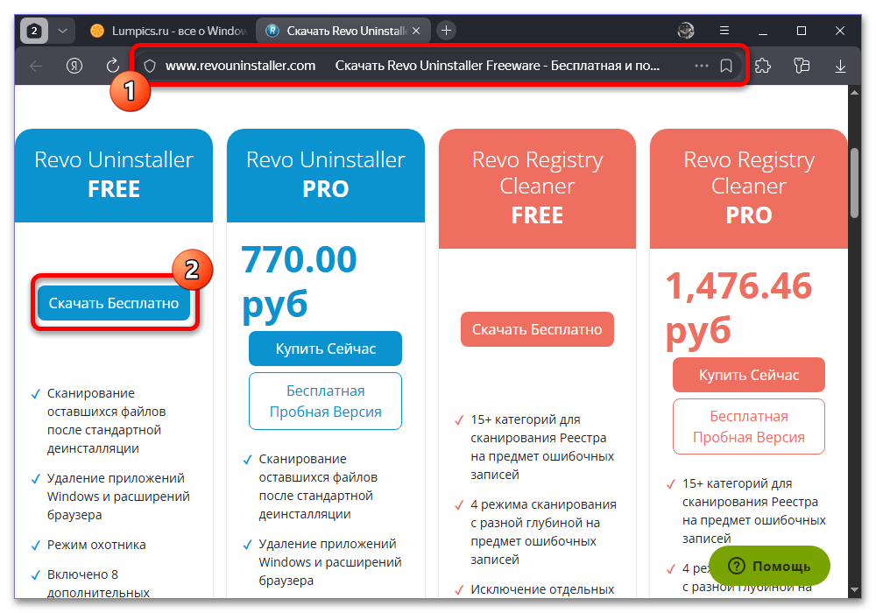
Task: Click the Режим охотника feature text
Action: (96, 545)
